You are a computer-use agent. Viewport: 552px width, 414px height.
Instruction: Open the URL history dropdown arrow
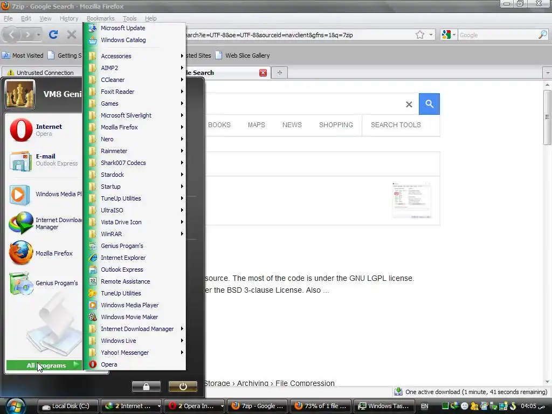point(431,35)
